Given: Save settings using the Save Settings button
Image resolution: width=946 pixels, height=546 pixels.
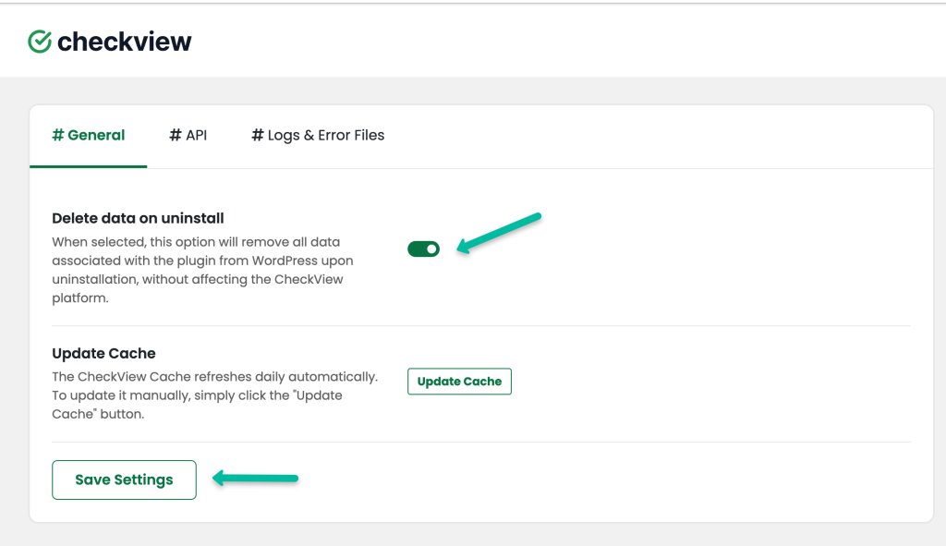Looking at the screenshot, I should 125,479.
